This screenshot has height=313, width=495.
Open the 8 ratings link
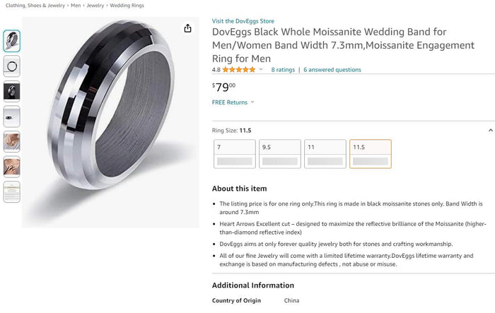click(283, 70)
